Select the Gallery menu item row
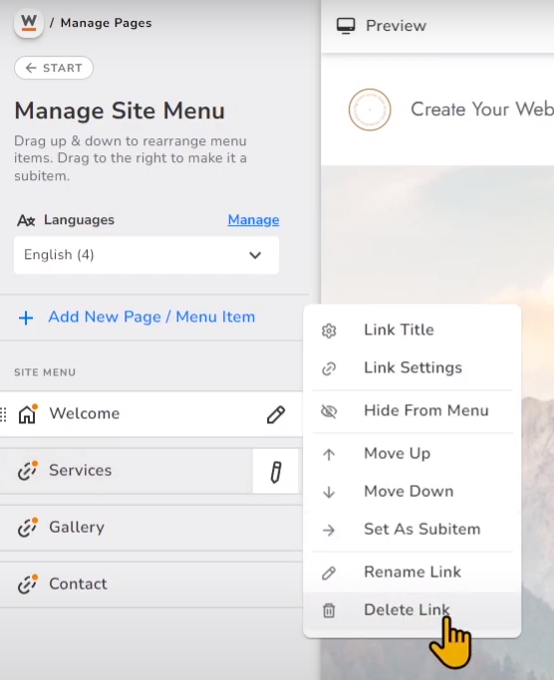 coord(151,528)
